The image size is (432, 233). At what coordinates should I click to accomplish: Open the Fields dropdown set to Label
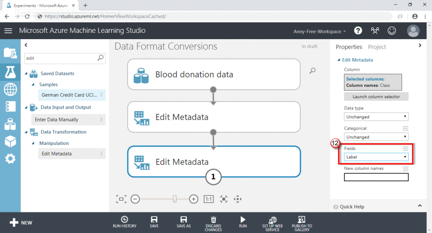[x=376, y=157]
